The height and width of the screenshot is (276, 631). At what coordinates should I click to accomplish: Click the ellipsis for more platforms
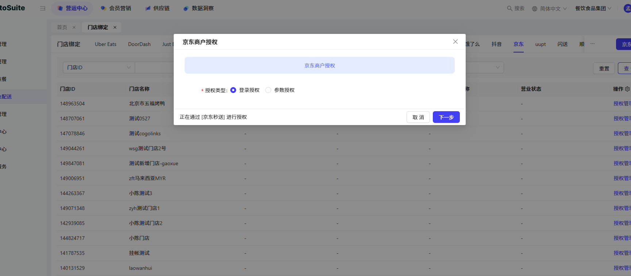[593, 44]
